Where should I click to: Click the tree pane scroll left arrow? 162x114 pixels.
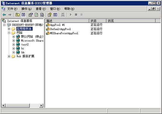coord(3,106)
